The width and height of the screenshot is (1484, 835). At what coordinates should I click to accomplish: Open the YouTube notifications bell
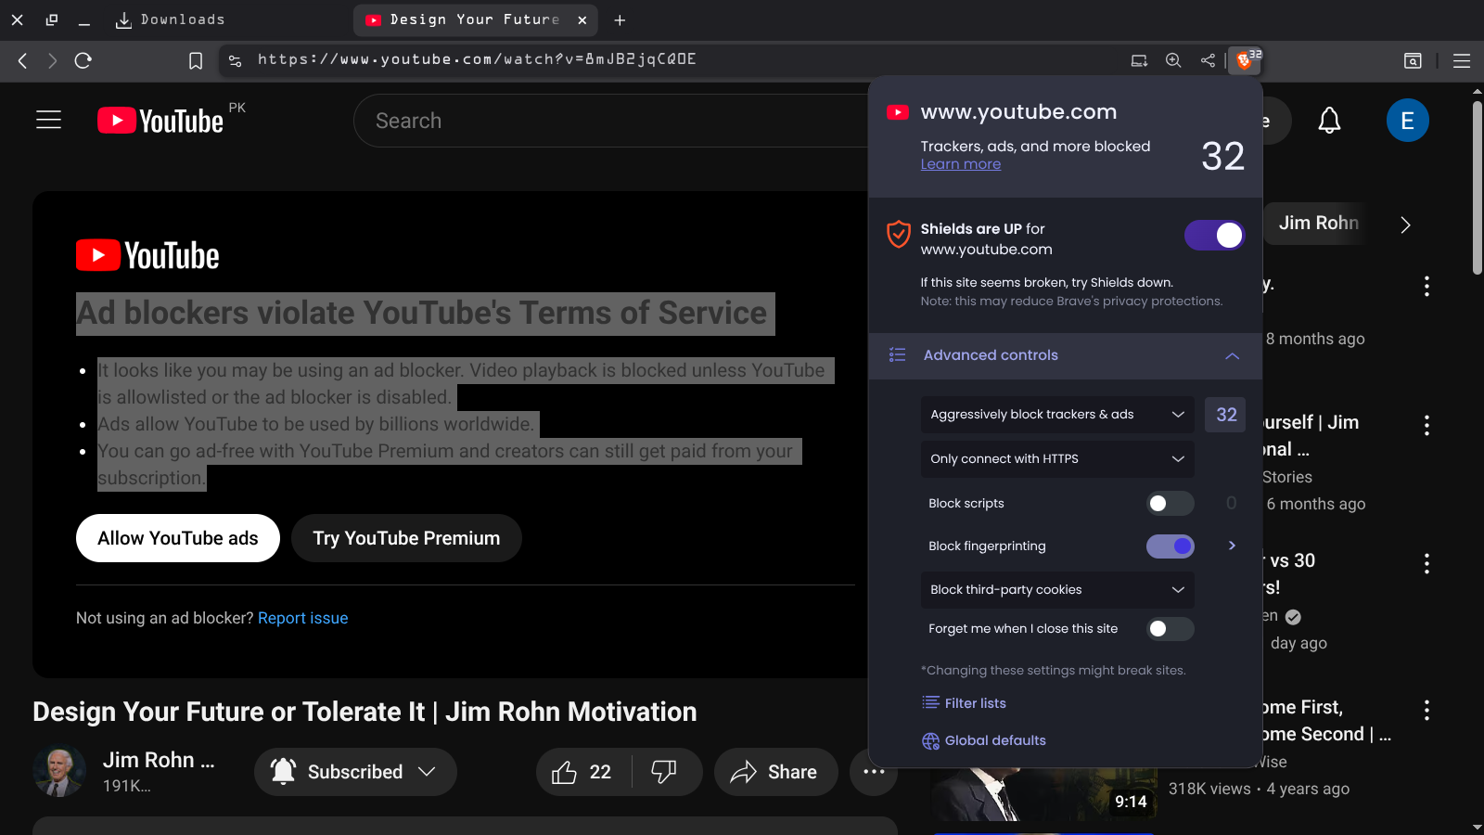1329,121
